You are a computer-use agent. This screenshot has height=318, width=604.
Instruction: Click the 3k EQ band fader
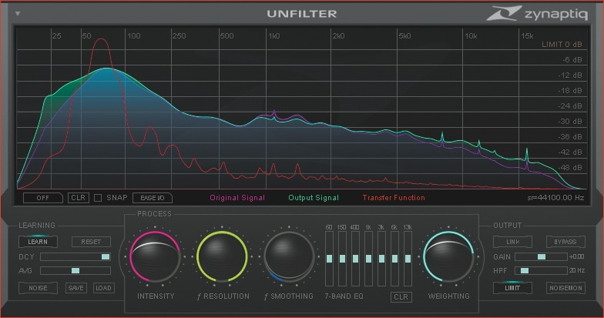[382, 259]
